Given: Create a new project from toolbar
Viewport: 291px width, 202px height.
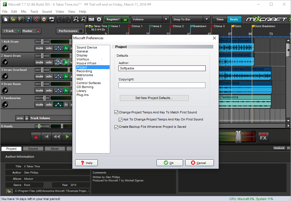Looking at the screenshot, I should pos(6,19).
